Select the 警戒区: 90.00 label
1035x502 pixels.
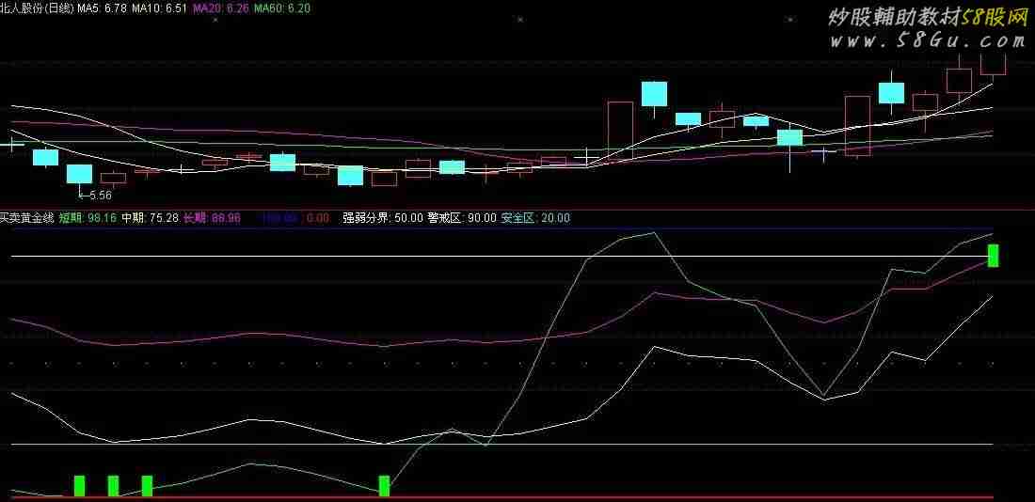coord(461,217)
